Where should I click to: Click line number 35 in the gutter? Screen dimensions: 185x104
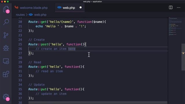tap(20, 89)
